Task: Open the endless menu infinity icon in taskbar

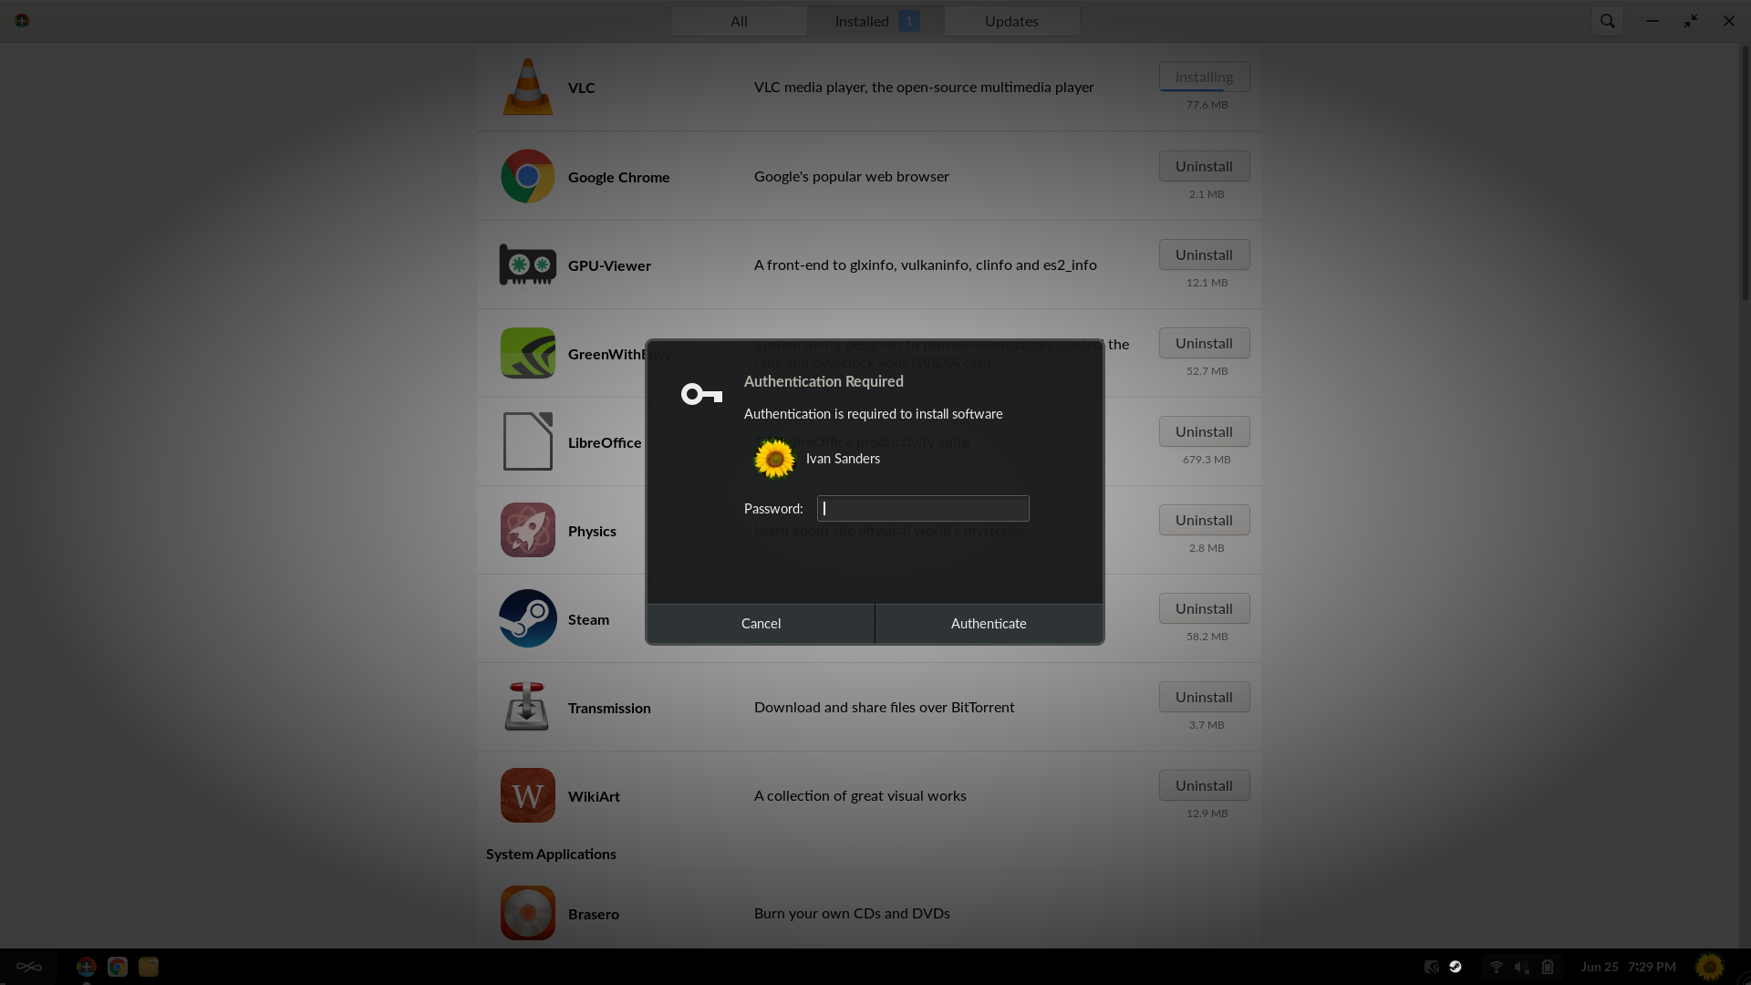Action: point(29,967)
